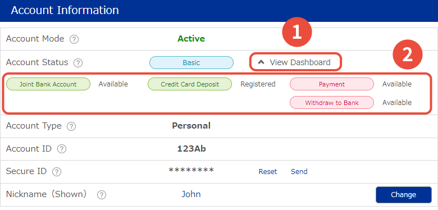Screen dimensions: 438x210
Task: Click the question mark next to Account Type
Action: (71, 127)
